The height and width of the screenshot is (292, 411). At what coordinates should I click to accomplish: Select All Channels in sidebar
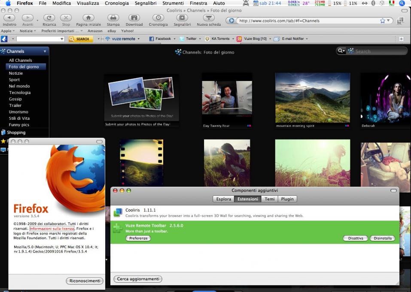[21, 60]
